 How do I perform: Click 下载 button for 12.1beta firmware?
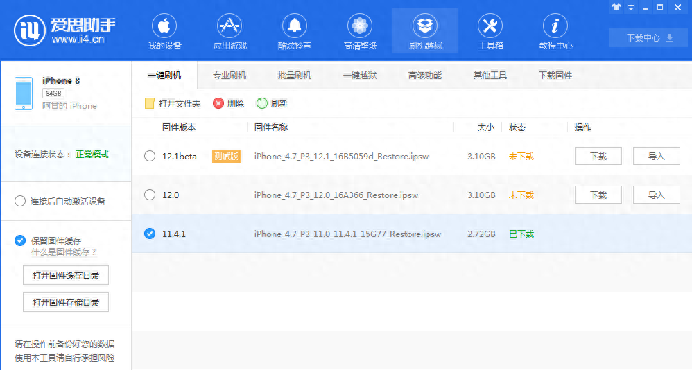(x=598, y=156)
